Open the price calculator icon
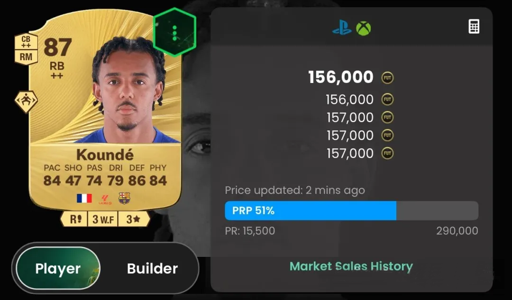 pos(474,27)
